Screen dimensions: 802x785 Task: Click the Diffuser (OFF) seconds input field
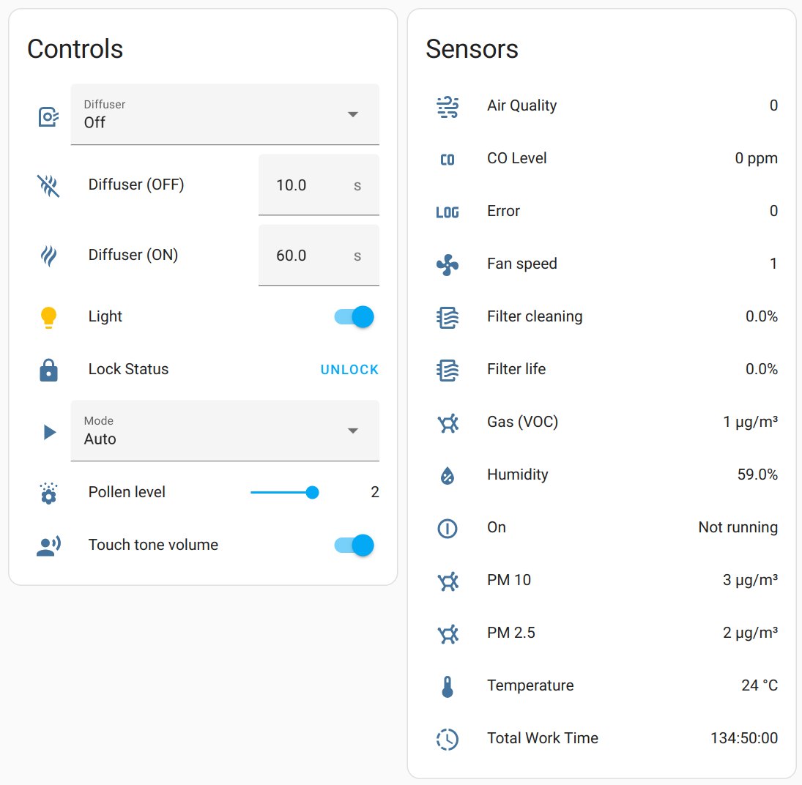(308, 185)
